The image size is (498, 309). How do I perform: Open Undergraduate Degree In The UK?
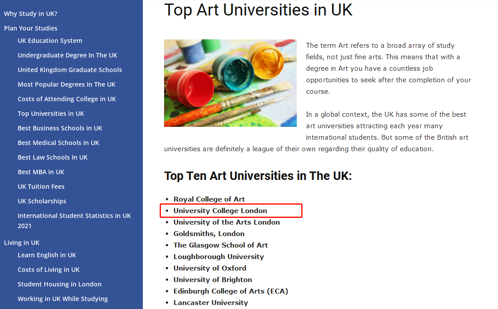pos(67,55)
